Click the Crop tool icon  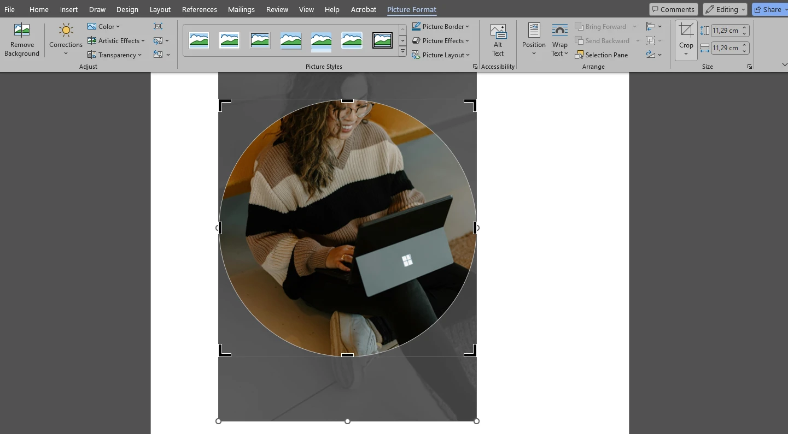(686, 31)
